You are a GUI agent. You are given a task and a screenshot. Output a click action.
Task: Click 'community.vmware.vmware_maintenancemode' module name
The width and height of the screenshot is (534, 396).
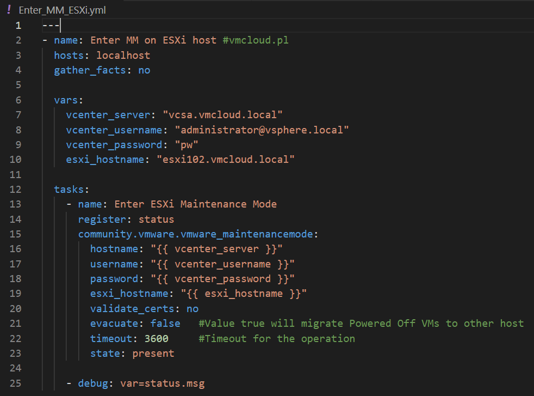click(x=196, y=234)
